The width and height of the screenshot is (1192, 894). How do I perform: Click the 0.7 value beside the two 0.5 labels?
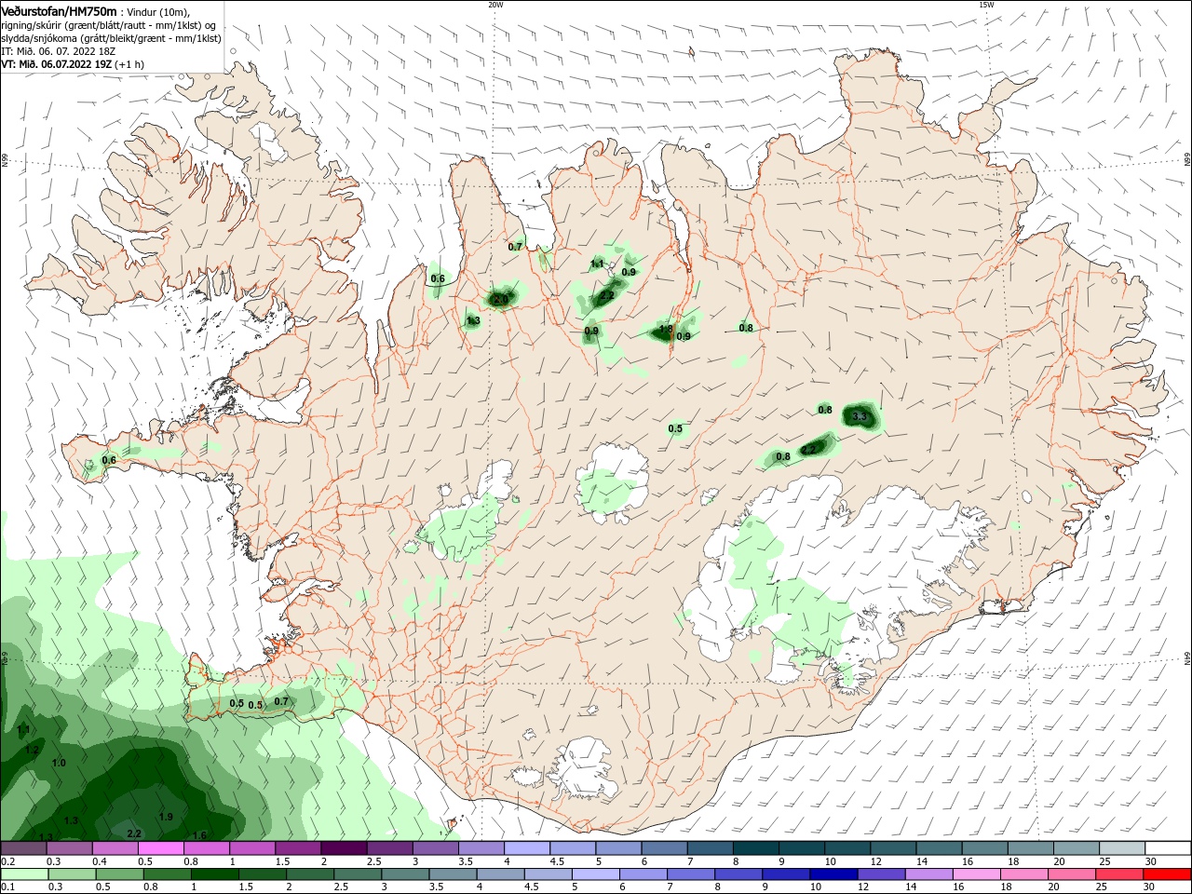281,701
